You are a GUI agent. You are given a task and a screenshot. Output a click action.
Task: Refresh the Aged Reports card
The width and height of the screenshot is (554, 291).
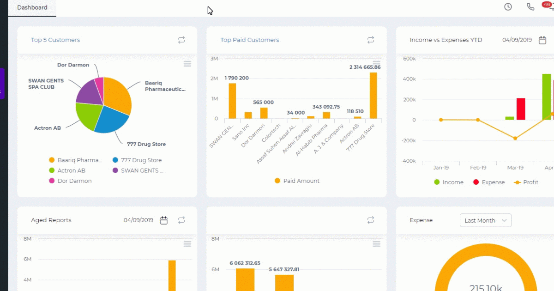click(x=181, y=220)
